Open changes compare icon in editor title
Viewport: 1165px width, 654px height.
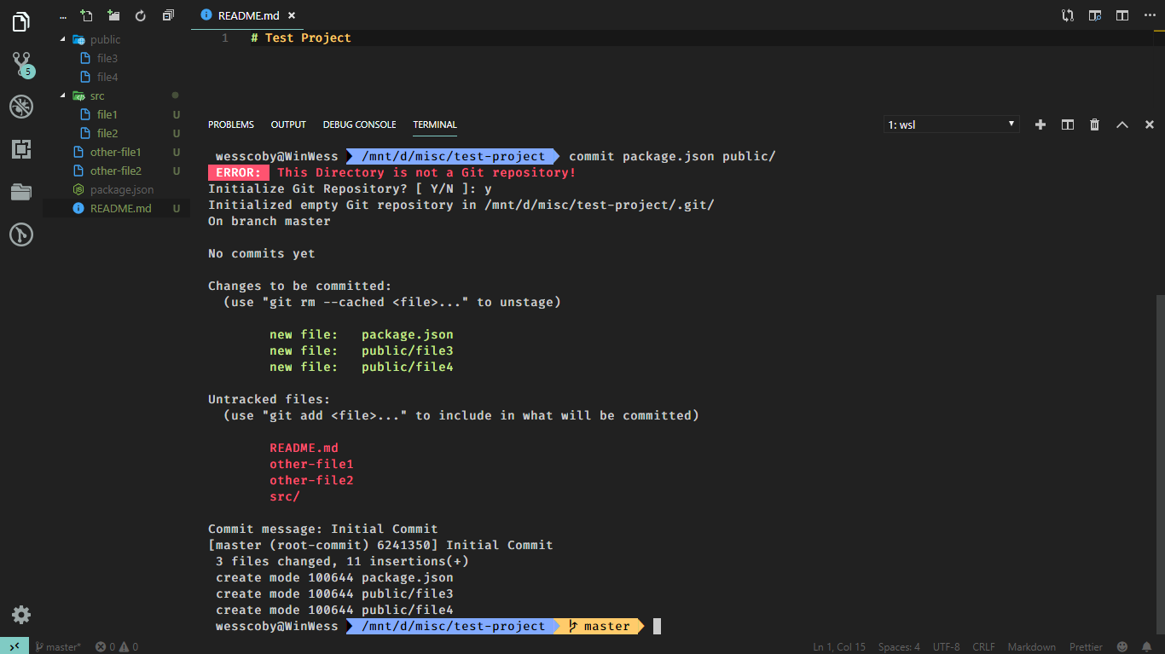click(1068, 15)
